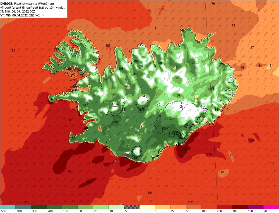
Task: Select legend swatch between 100 and 200
Action: click(209, 207)
